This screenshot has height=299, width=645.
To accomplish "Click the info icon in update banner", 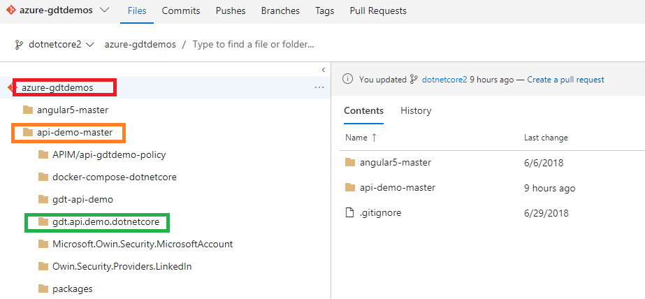I will point(347,79).
